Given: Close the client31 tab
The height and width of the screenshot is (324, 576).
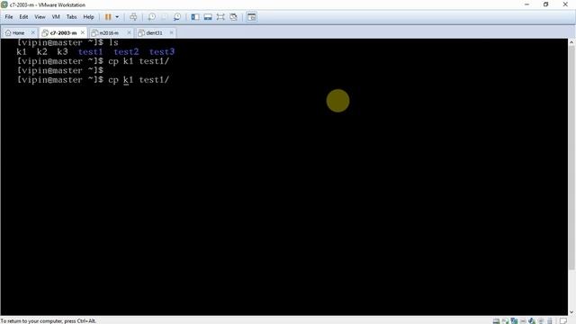Looking at the screenshot, I should tap(171, 32).
